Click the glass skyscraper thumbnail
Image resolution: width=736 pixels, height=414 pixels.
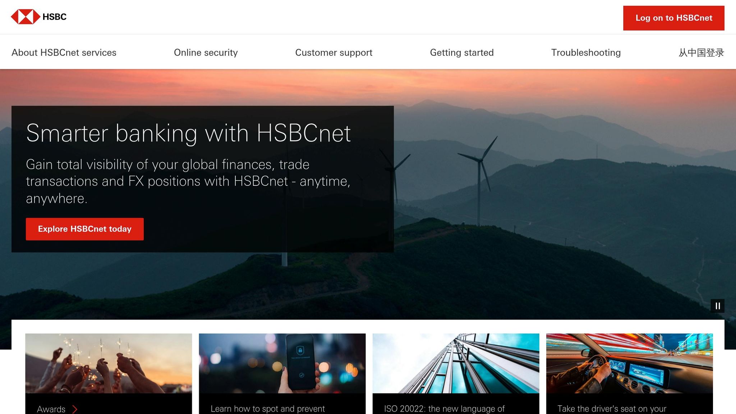click(x=456, y=363)
